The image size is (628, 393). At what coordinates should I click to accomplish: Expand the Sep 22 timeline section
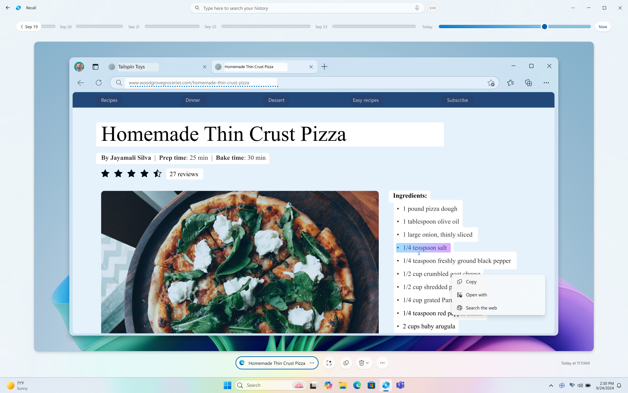210,26
